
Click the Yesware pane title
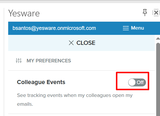coord(24,13)
